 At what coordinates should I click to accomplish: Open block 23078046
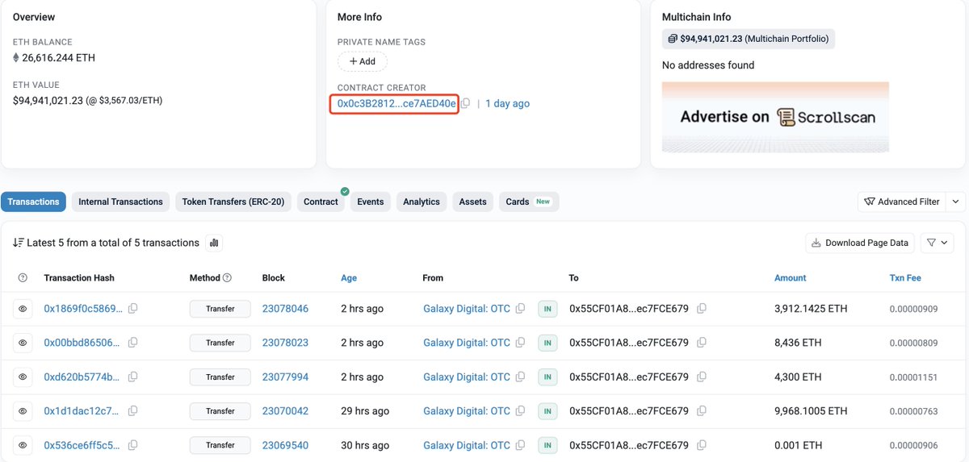285,309
